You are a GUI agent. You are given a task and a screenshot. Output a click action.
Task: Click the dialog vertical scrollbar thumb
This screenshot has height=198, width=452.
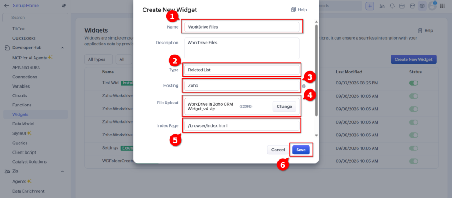pos(316,70)
